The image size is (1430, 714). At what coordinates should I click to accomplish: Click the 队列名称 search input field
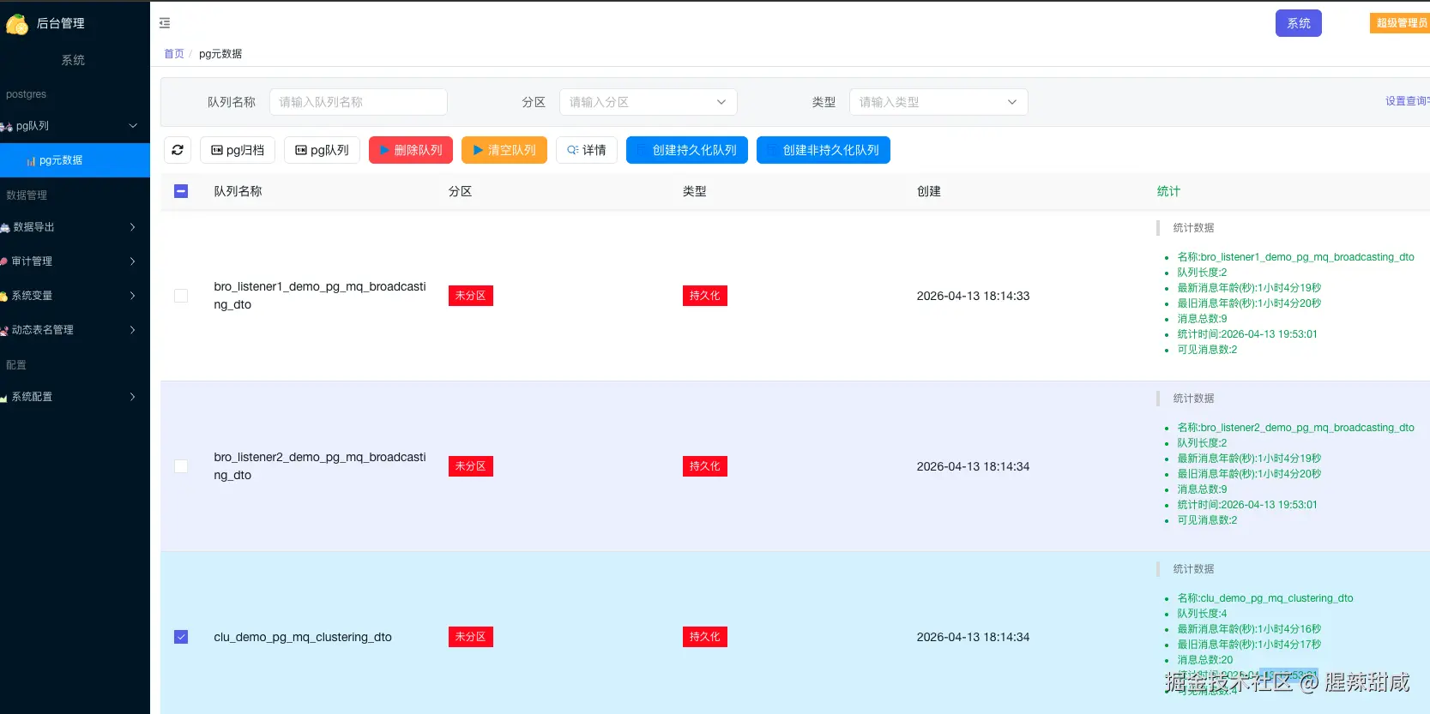click(358, 102)
